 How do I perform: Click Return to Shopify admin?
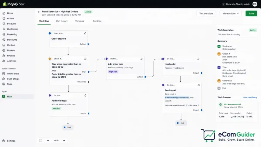pos(236,4)
